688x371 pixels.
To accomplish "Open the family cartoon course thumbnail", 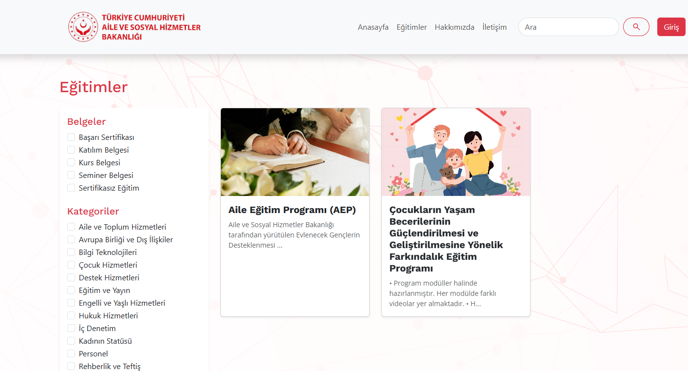I will (456, 152).
